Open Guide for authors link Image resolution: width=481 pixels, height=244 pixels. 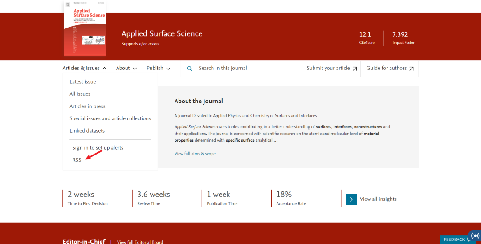[390, 69]
